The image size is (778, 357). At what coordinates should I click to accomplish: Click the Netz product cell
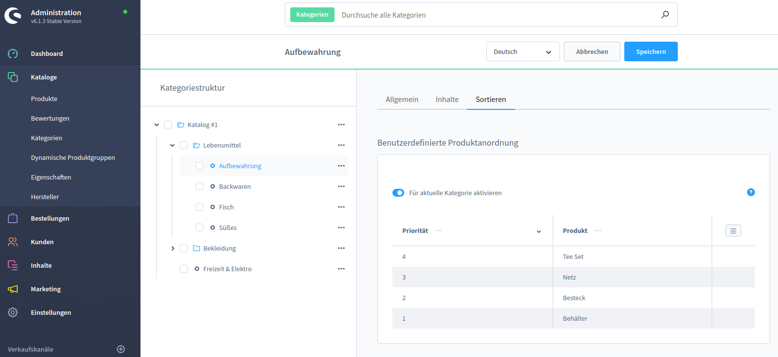point(632,277)
